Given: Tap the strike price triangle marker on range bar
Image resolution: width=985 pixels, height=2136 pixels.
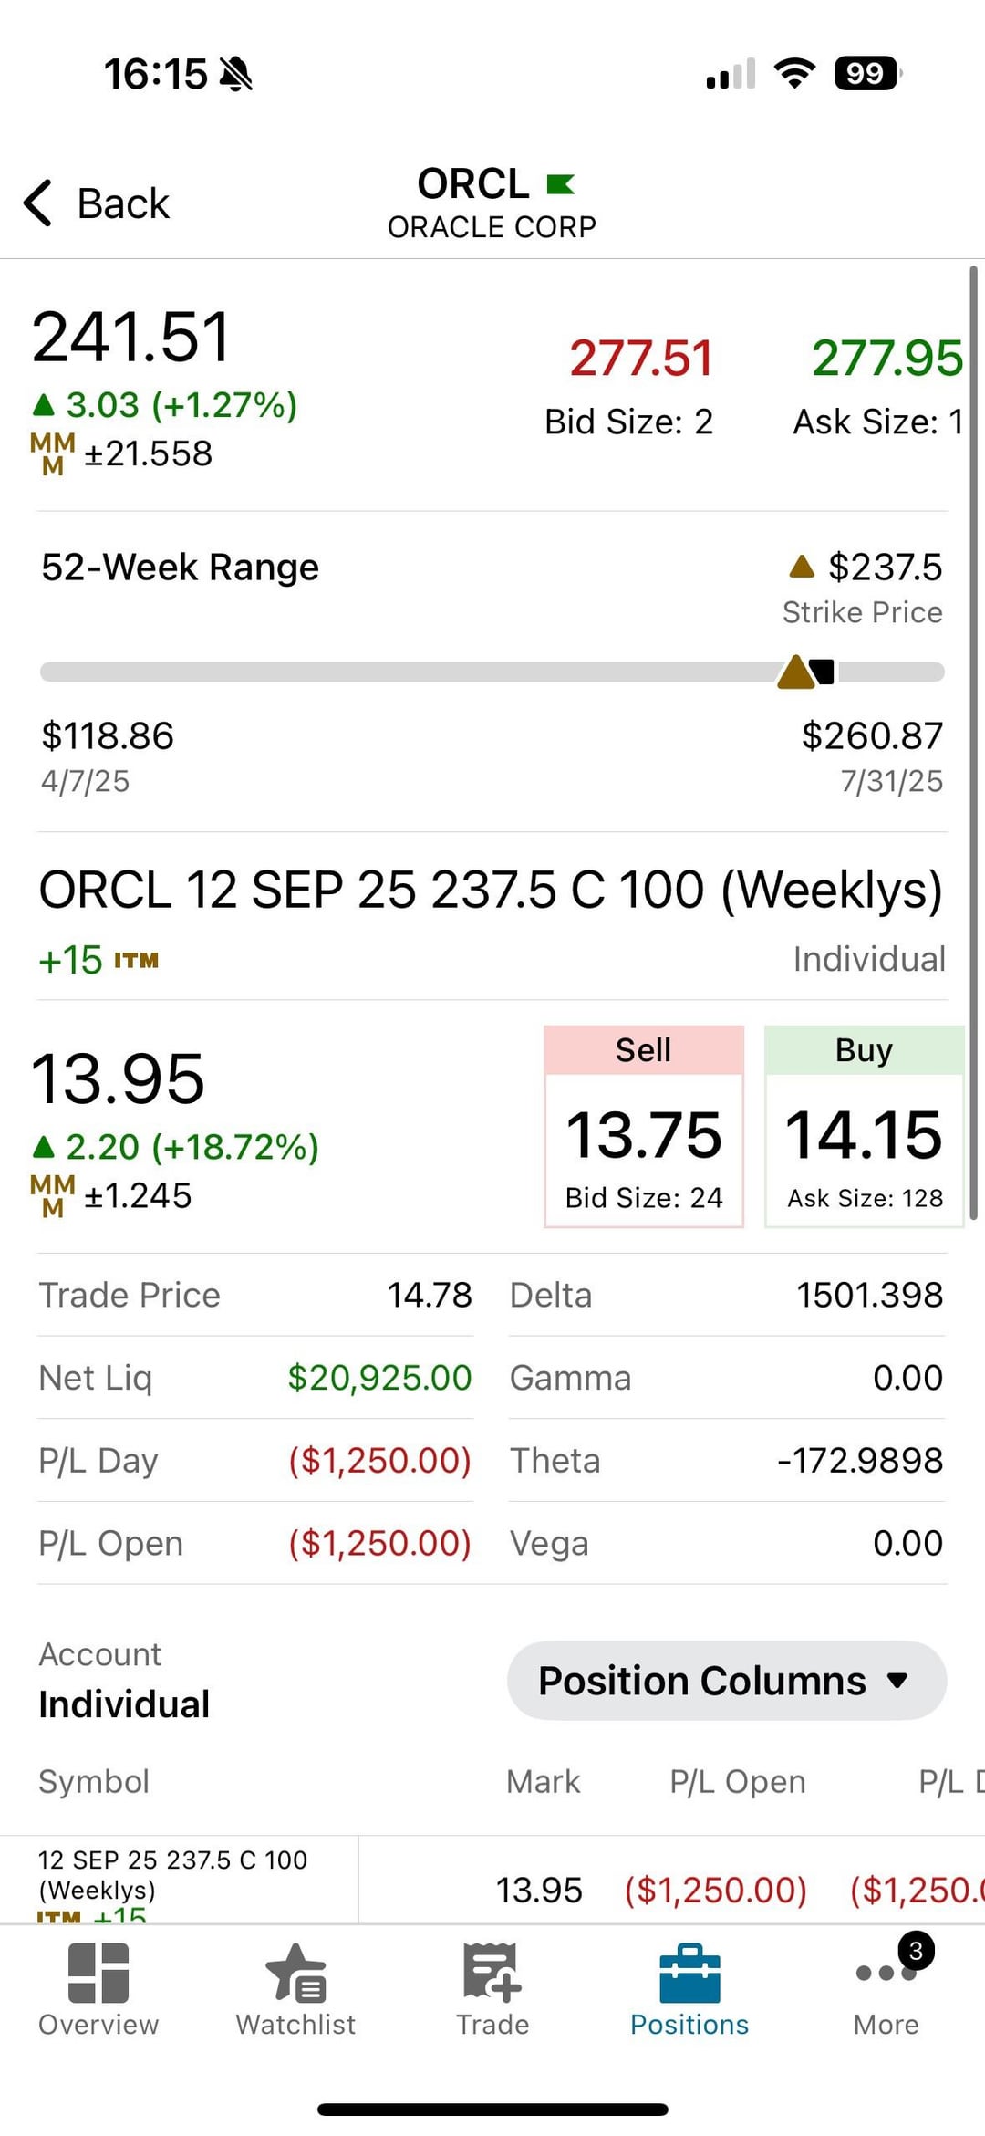Looking at the screenshot, I should pos(796,672).
